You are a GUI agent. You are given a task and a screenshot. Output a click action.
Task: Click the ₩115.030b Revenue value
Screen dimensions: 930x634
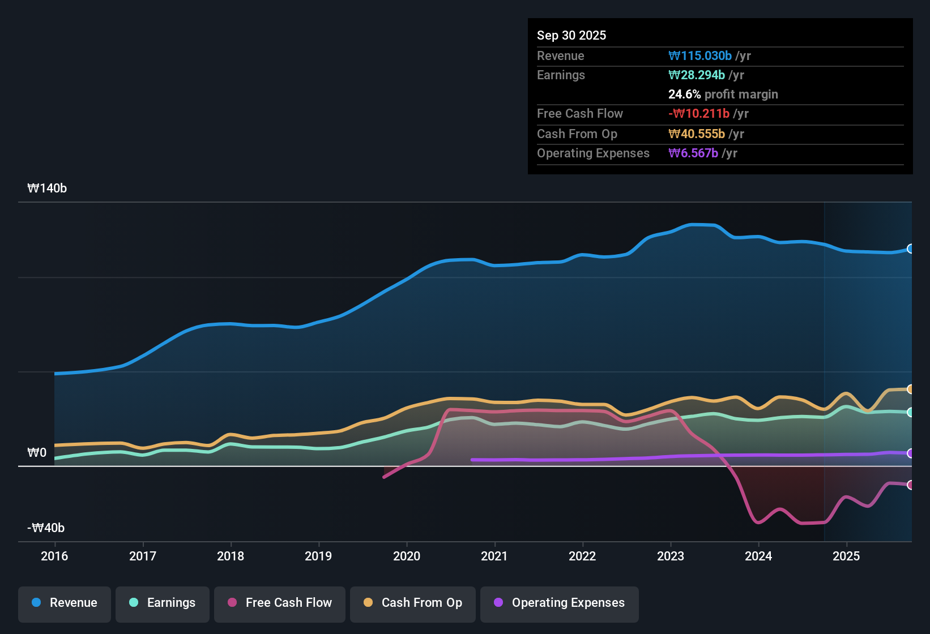pos(701,55)
